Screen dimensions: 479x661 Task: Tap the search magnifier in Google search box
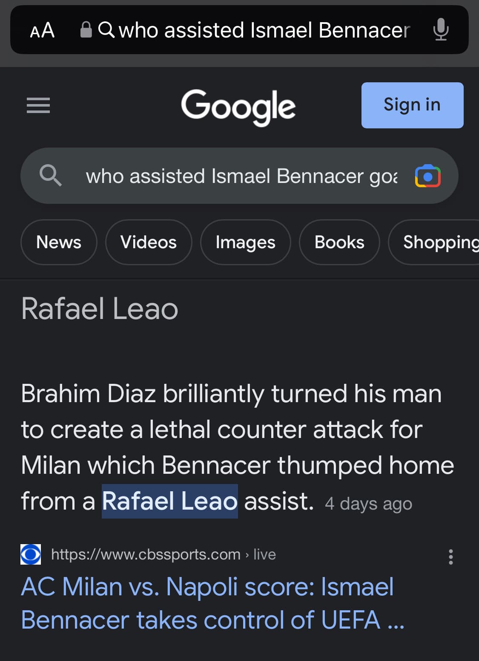pos(51,175)
